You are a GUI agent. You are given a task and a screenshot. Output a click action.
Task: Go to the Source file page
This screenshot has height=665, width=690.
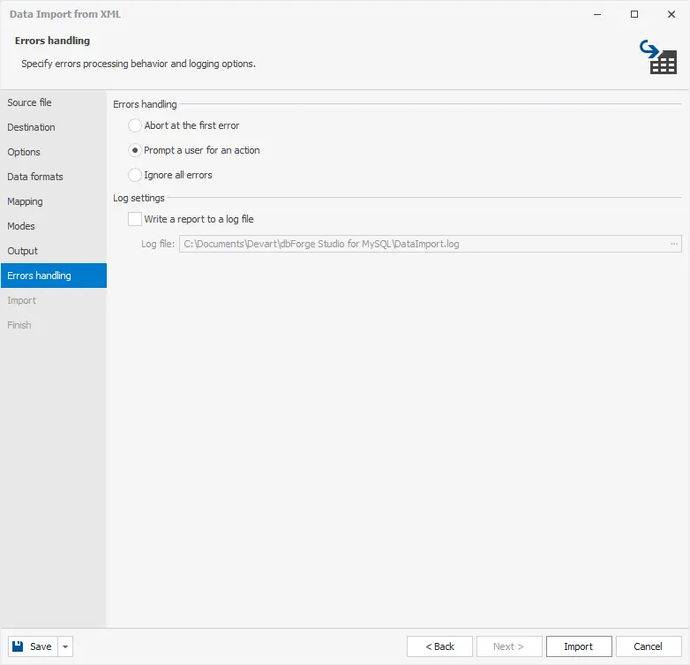29,102
